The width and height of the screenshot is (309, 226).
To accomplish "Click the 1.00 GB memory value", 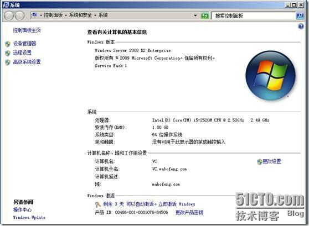I will tap(160, 127).
